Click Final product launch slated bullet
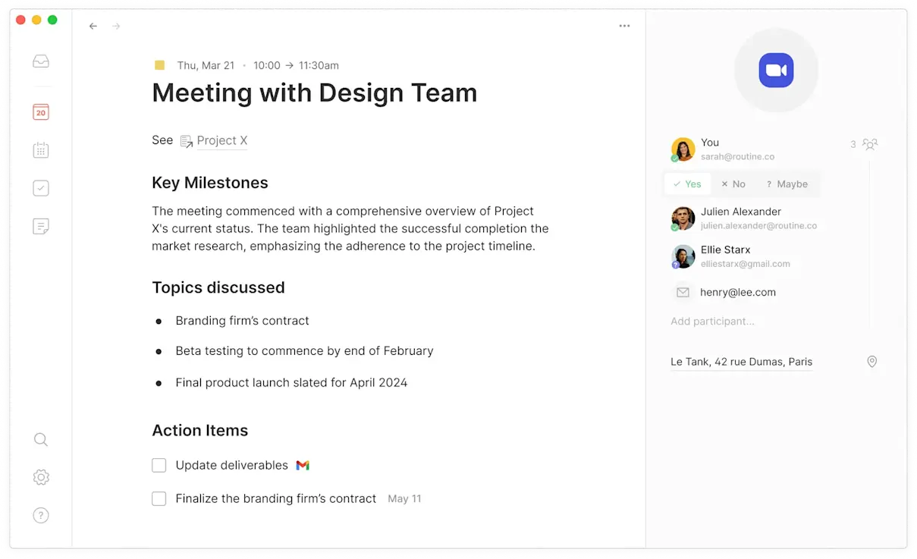917x559 pixels. [x=291, y=383]
